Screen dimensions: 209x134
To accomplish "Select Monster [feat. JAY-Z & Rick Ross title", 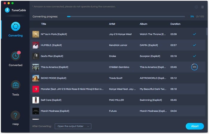I will tap(72, 89).
